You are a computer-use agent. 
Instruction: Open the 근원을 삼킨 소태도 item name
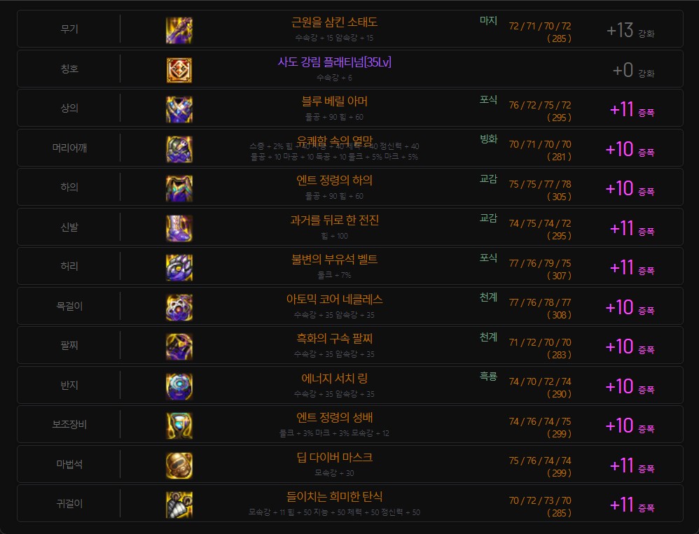click(334, 22)
